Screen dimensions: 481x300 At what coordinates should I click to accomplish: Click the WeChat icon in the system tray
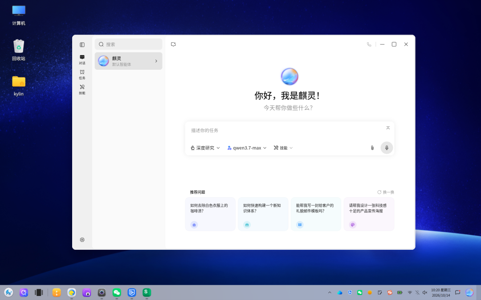(x=359, y=292)
